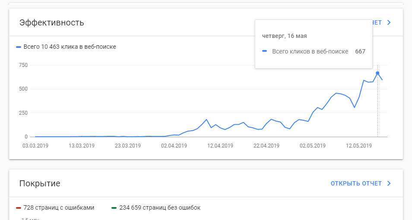Click the chevron arrow in the Эффективность card
Screen dimensions: 412x220
389,22
